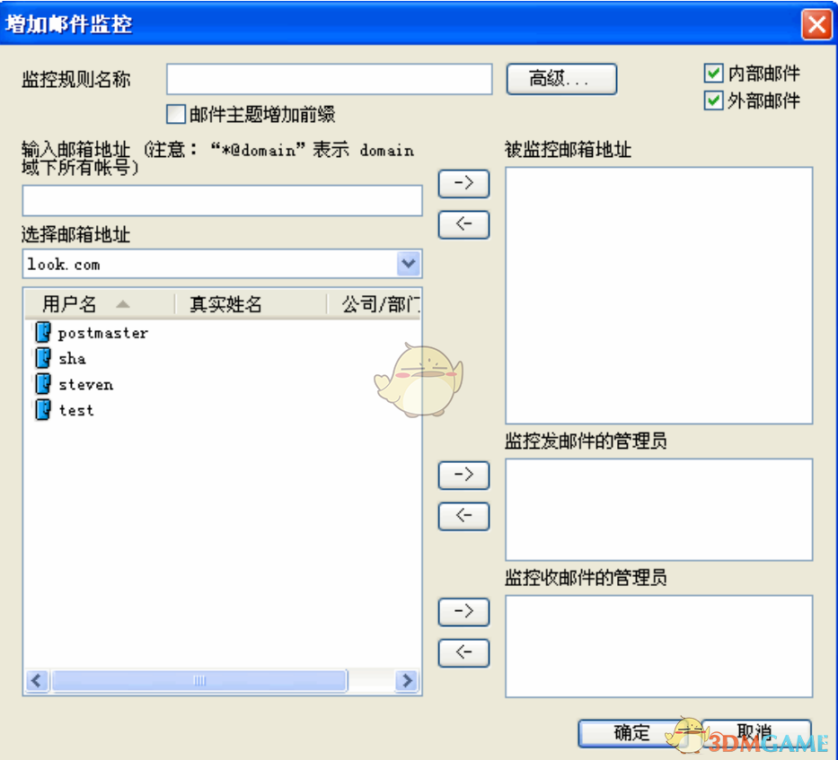Click left arrow to remove monitored mailbox

[x=463, y=224]
